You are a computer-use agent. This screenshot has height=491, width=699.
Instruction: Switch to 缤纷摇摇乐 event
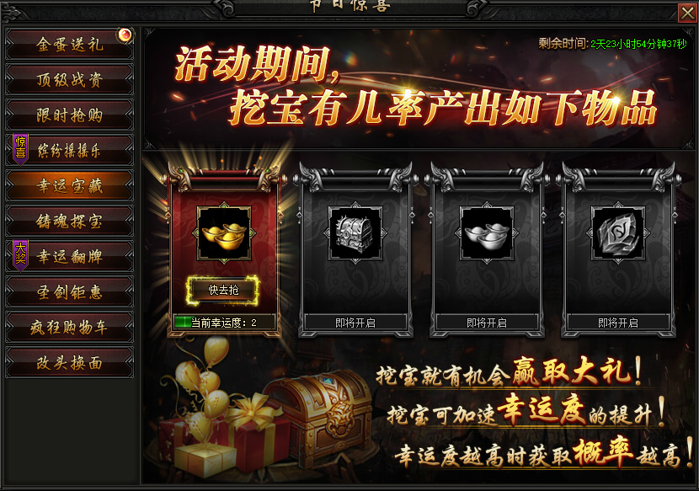click(x=70, y=150)
